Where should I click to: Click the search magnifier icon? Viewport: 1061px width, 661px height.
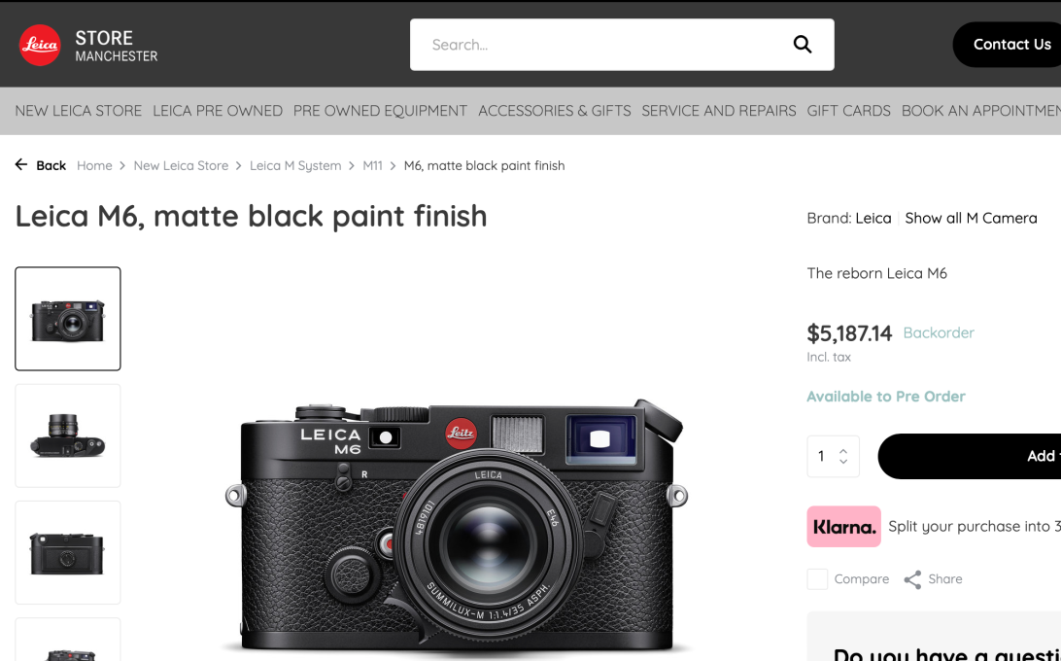click(x=802, y=44)
